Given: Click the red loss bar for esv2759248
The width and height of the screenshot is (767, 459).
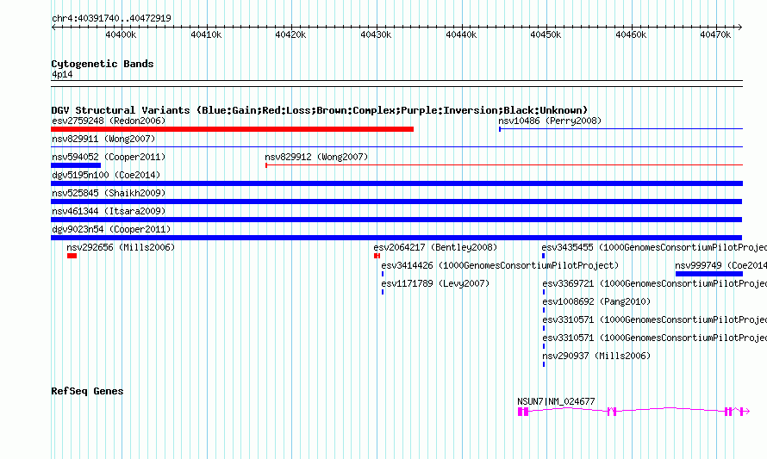Looking at the screenshot, I should (x=233, y=129).
